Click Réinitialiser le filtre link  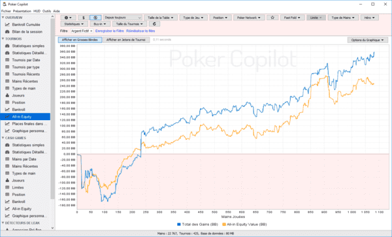[140, 31]
